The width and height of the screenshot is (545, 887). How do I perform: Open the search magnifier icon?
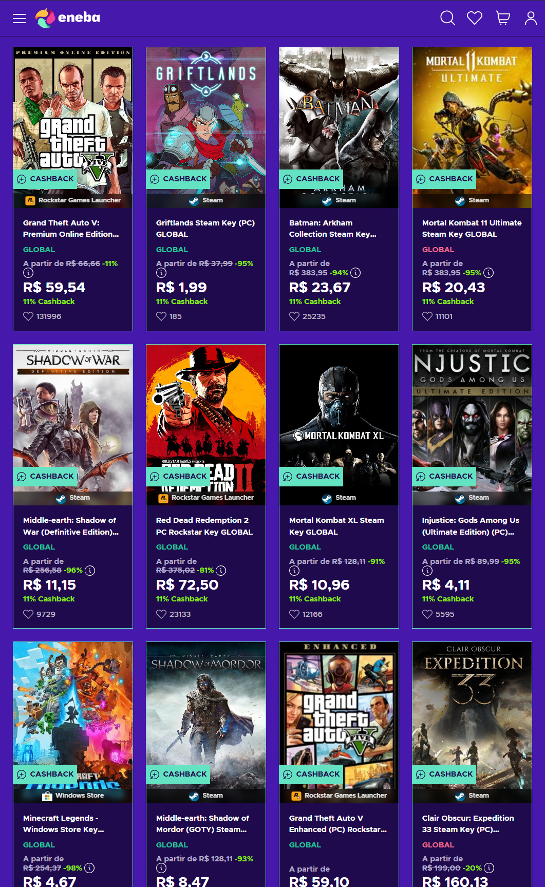click(x=447, y=18)
